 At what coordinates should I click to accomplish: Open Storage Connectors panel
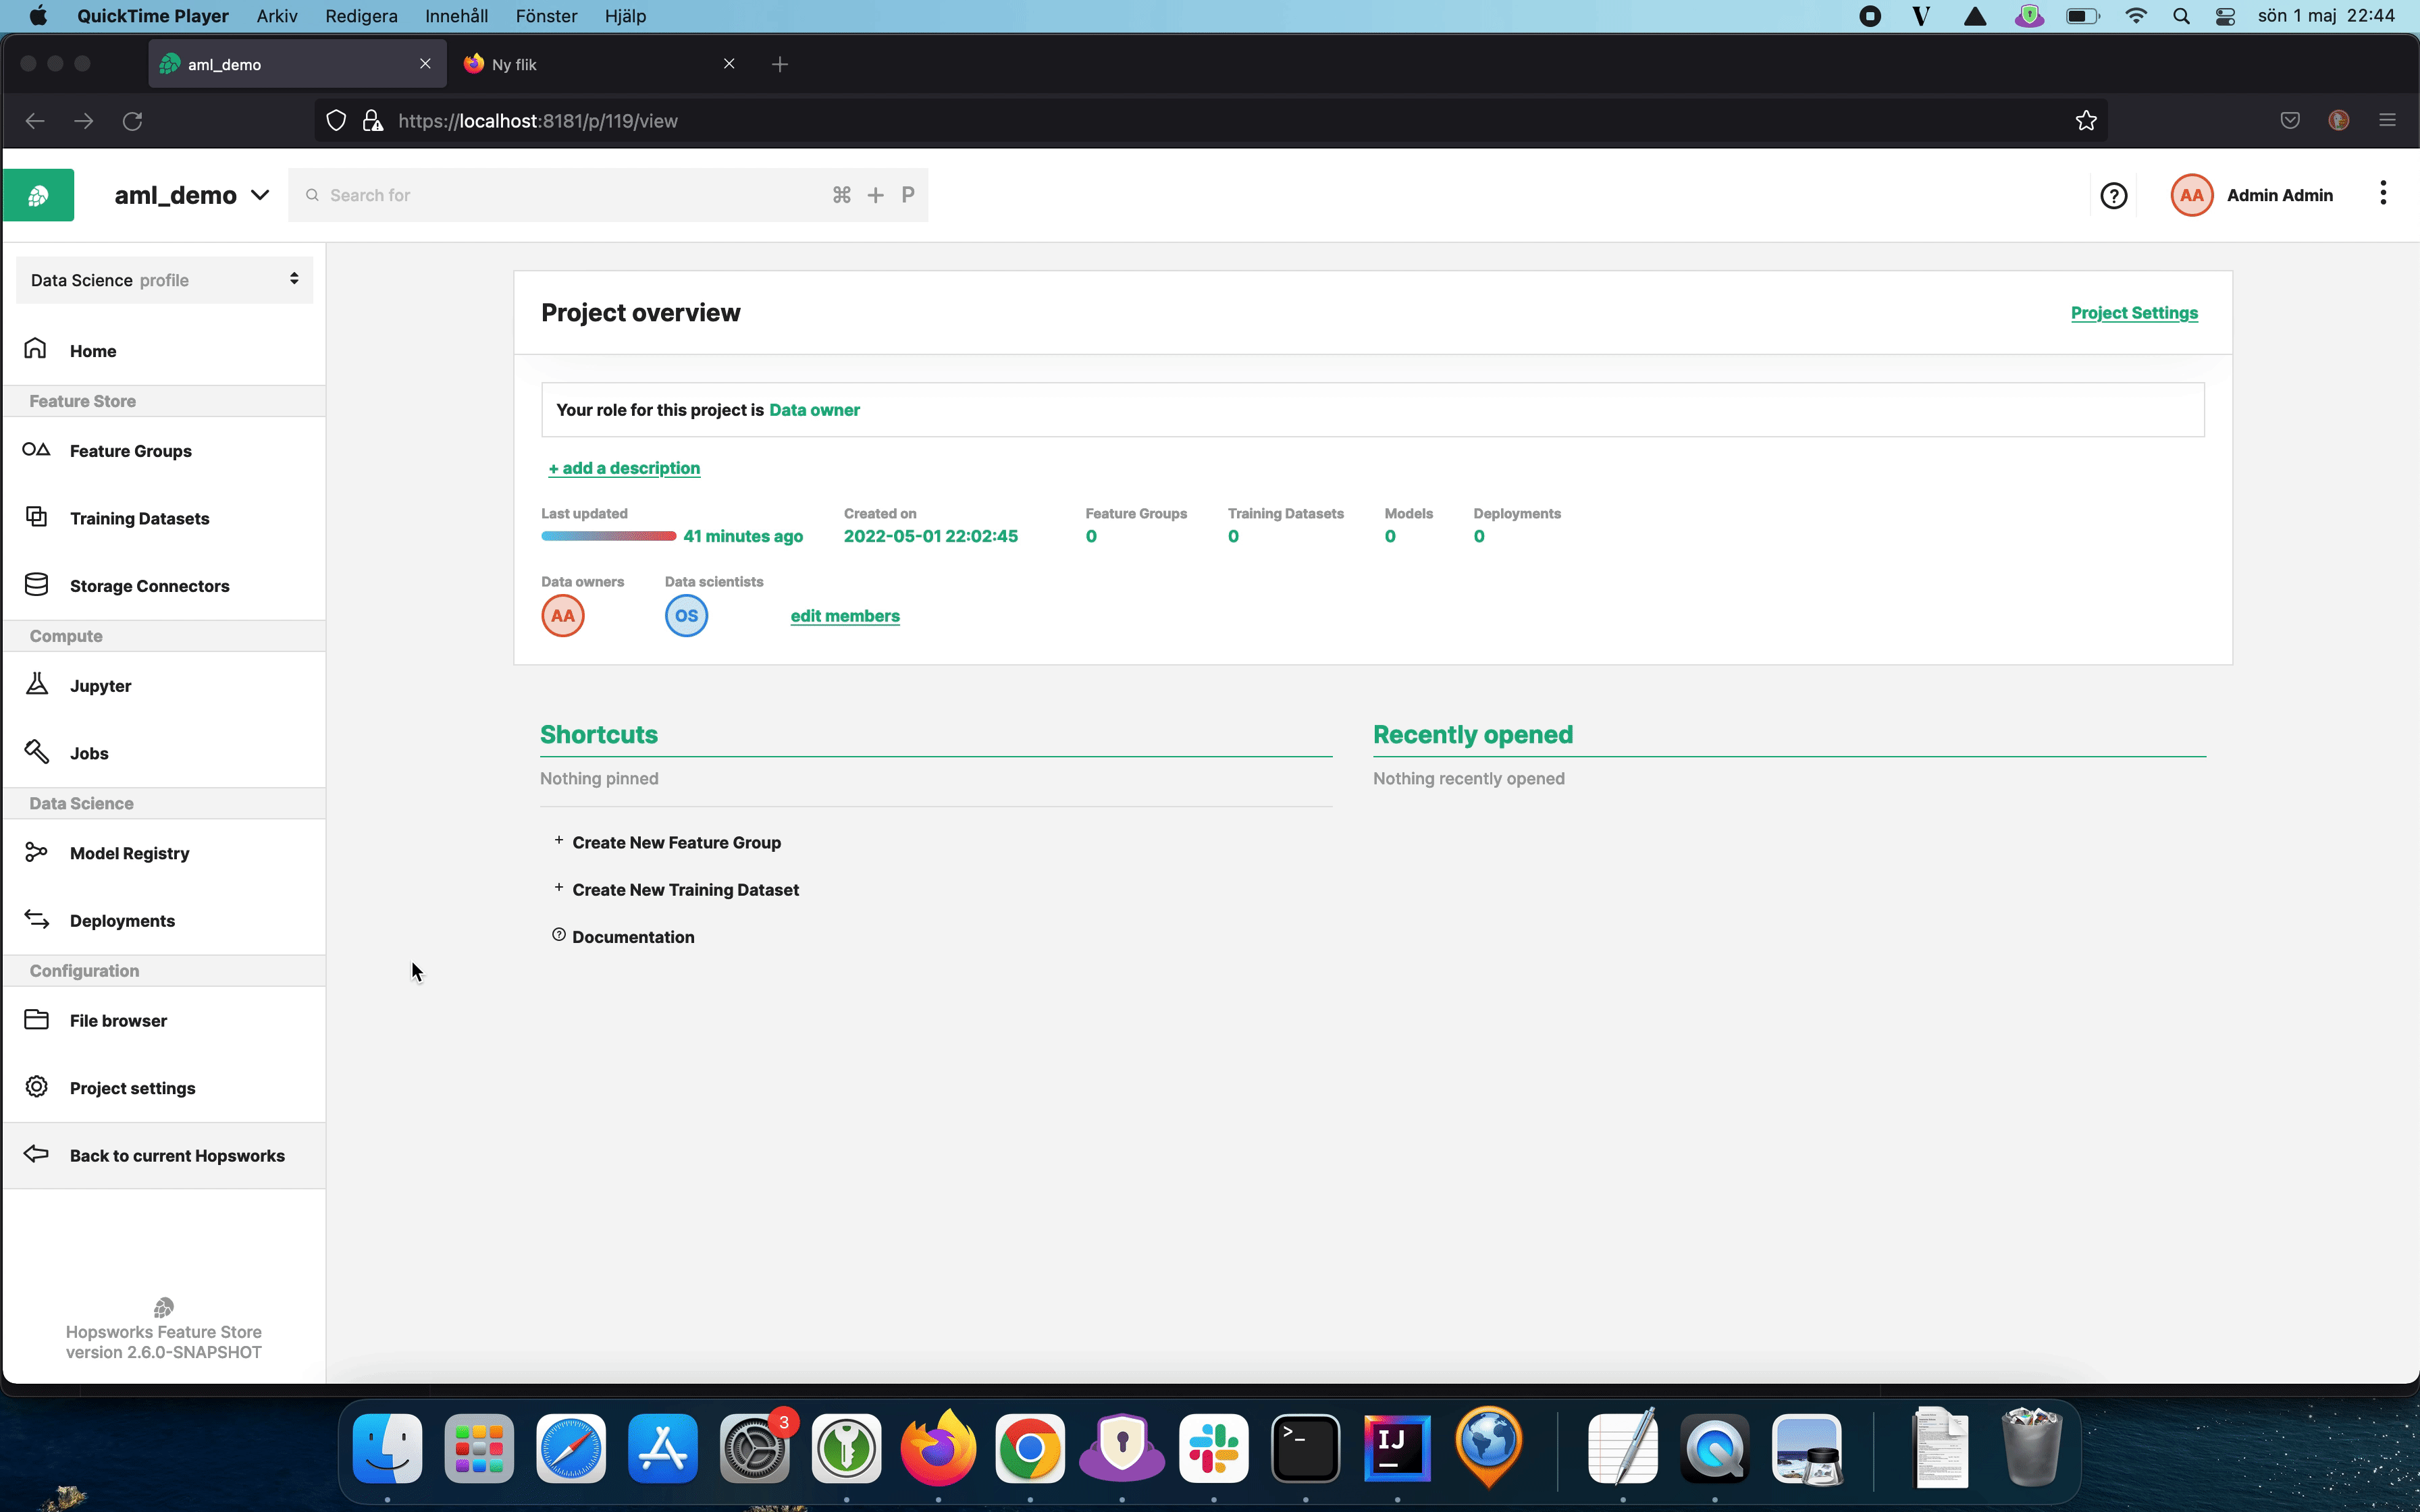coord(150,585)
